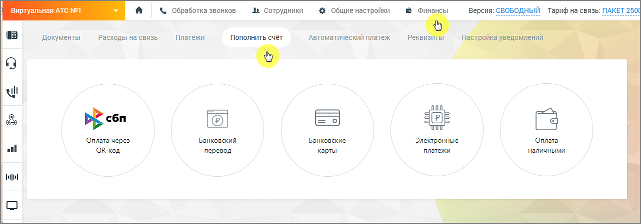This screenshot has height=224, width=641.
Task: Open the Home page icon
Action: [139, 10]
